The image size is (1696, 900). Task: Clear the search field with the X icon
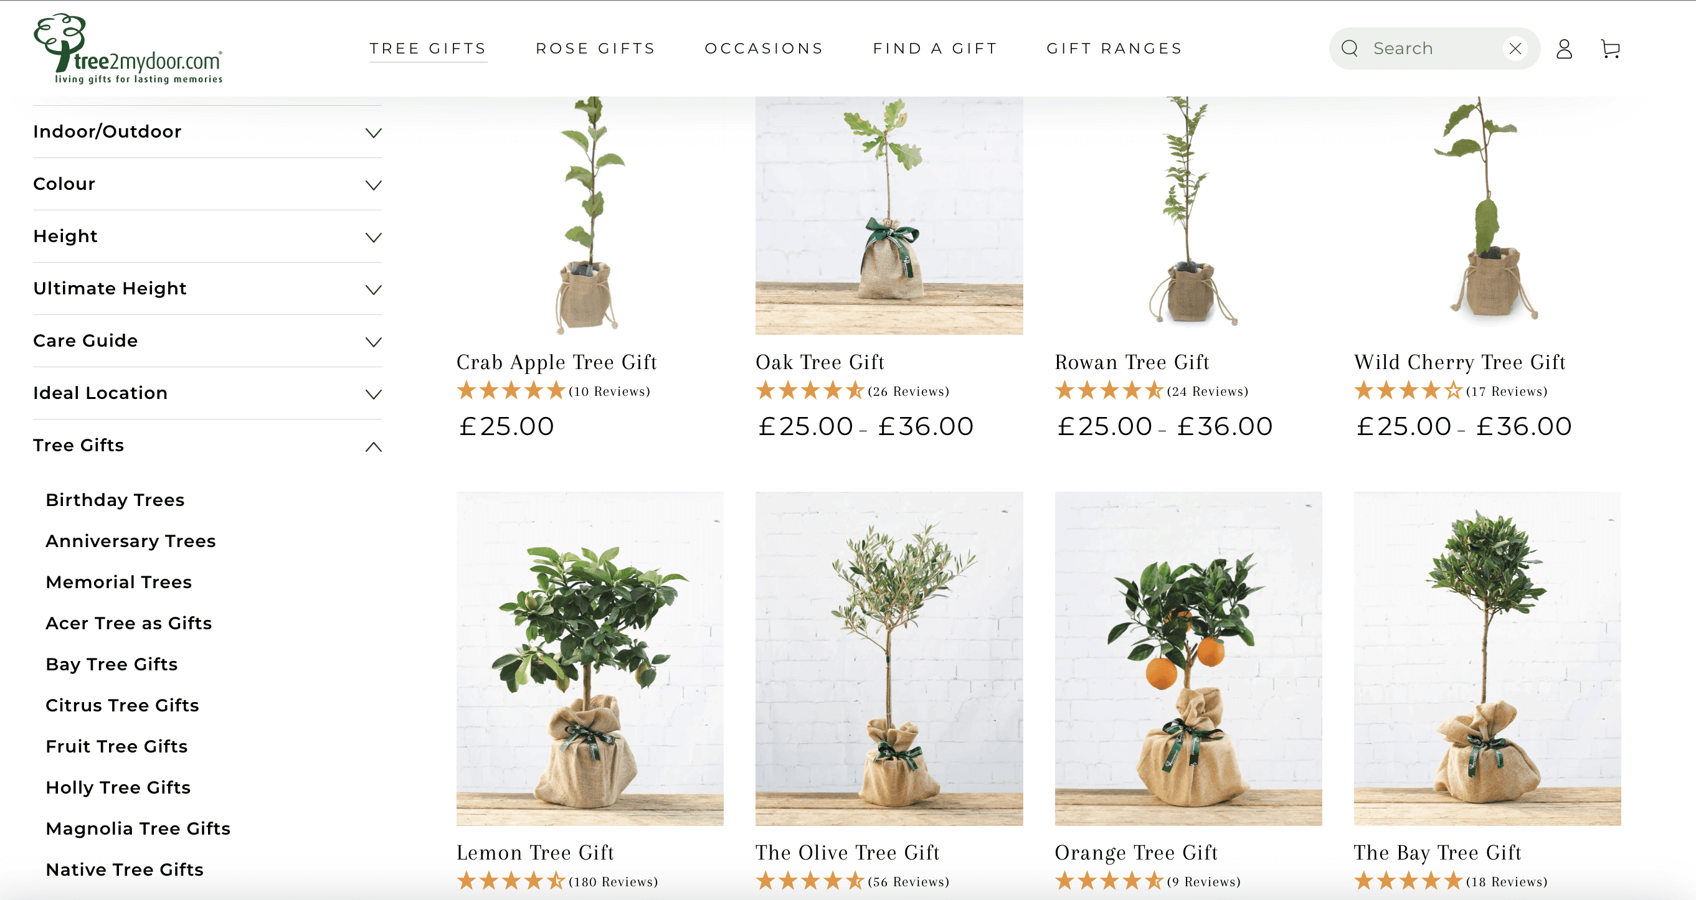1515,49
